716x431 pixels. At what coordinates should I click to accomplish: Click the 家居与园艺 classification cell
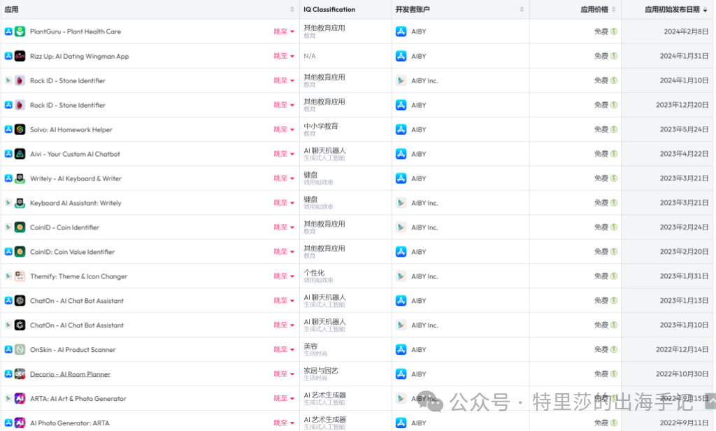tap(321, 371)
